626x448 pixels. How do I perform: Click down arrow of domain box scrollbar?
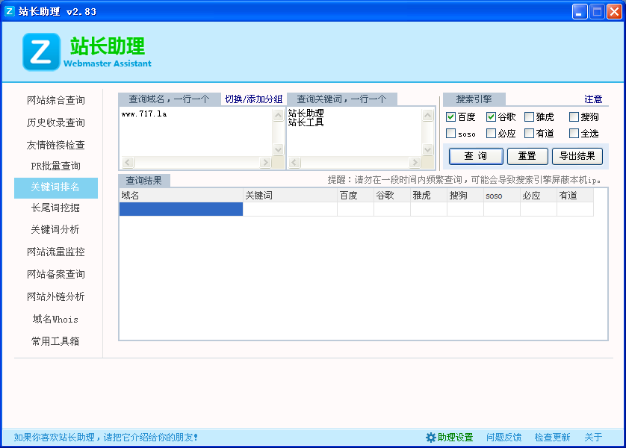point(279,149)
